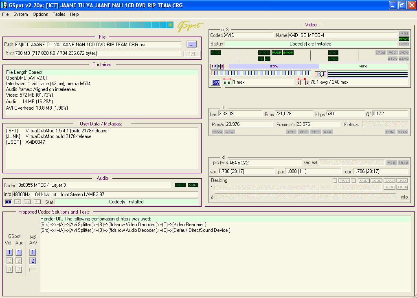Click the 50% portion of frame distribution bar
417x298 pixels.
(x=273, y=66)
